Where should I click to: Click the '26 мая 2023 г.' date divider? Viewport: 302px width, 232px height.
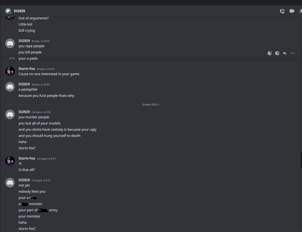click(x=151, y=104)
